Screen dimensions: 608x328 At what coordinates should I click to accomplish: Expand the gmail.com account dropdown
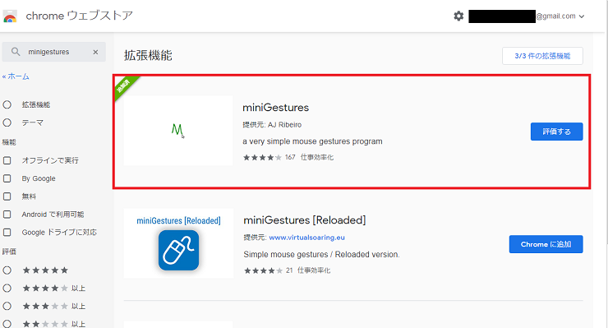tap(581, 16)
